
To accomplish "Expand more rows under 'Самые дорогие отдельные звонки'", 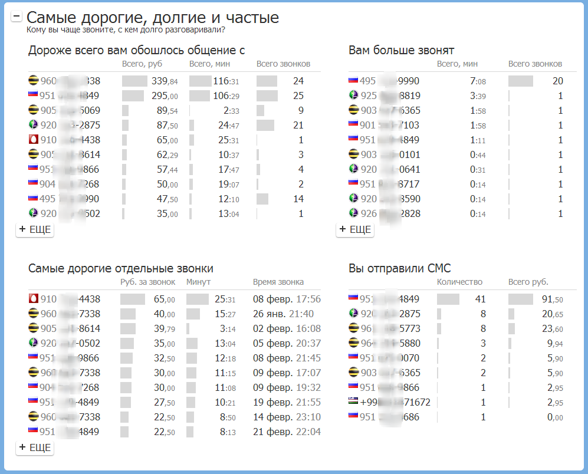I will click(x=35, y=447).
